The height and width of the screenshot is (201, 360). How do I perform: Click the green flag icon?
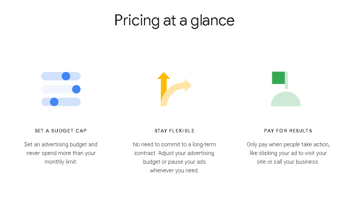pos(278,78)
